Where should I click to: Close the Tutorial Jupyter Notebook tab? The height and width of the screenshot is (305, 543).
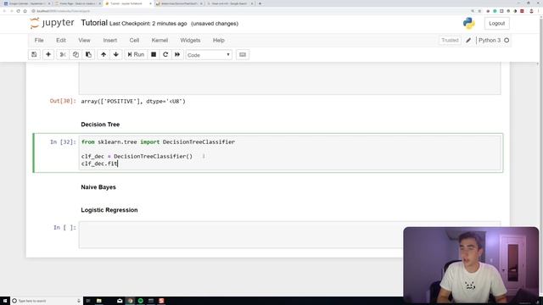point(150,3)
